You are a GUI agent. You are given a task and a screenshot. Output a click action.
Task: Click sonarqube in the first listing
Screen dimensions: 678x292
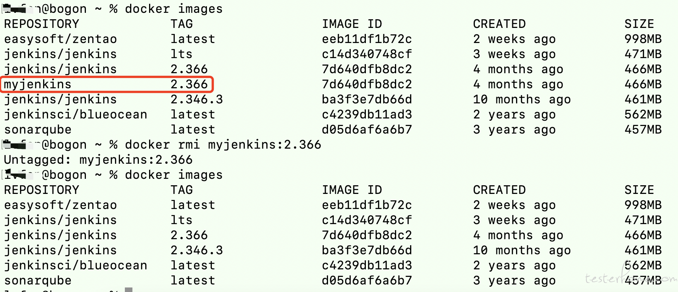click(x=38, y=130)
